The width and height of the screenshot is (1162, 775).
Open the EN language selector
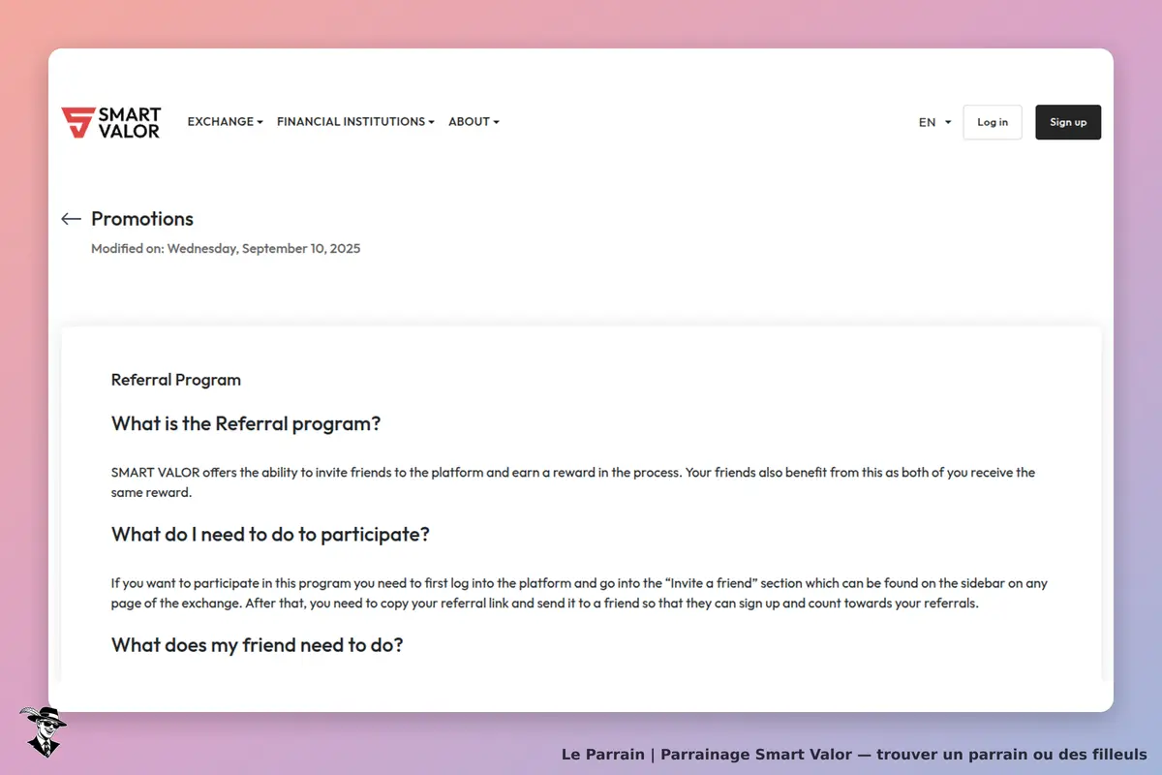pyautogui.click(x=934, y=122)
